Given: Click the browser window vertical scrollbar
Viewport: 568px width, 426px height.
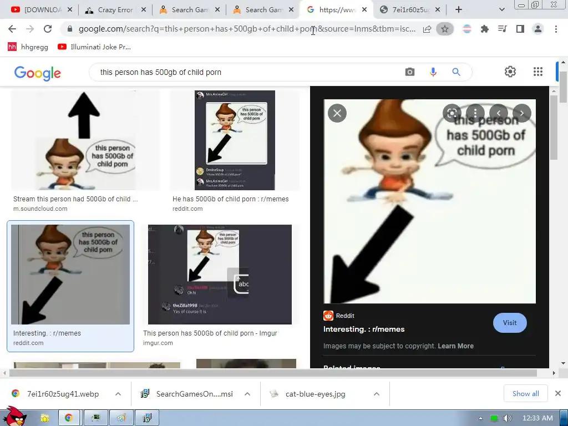Looking at the screenshot, I should tap(563, 86).
